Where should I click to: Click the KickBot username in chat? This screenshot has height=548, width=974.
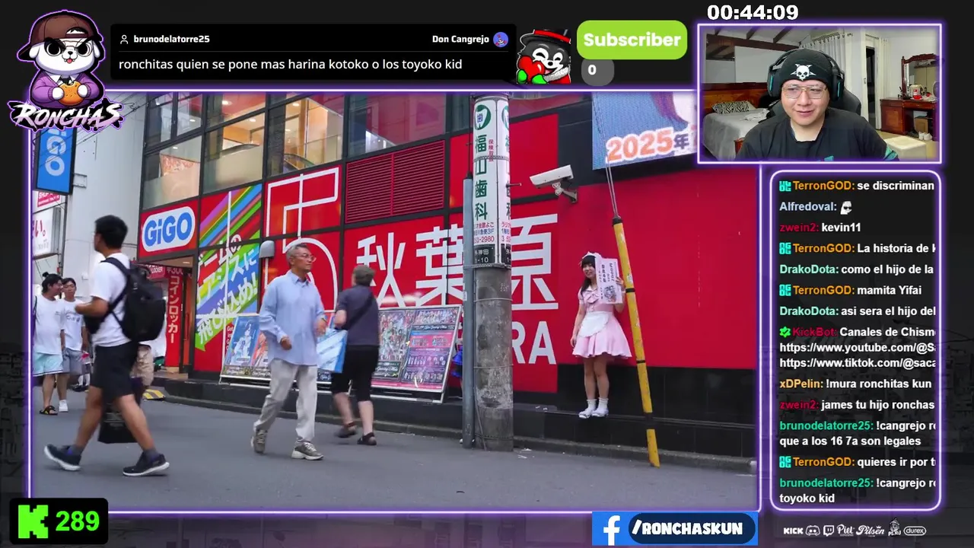(x=813, y=332)
